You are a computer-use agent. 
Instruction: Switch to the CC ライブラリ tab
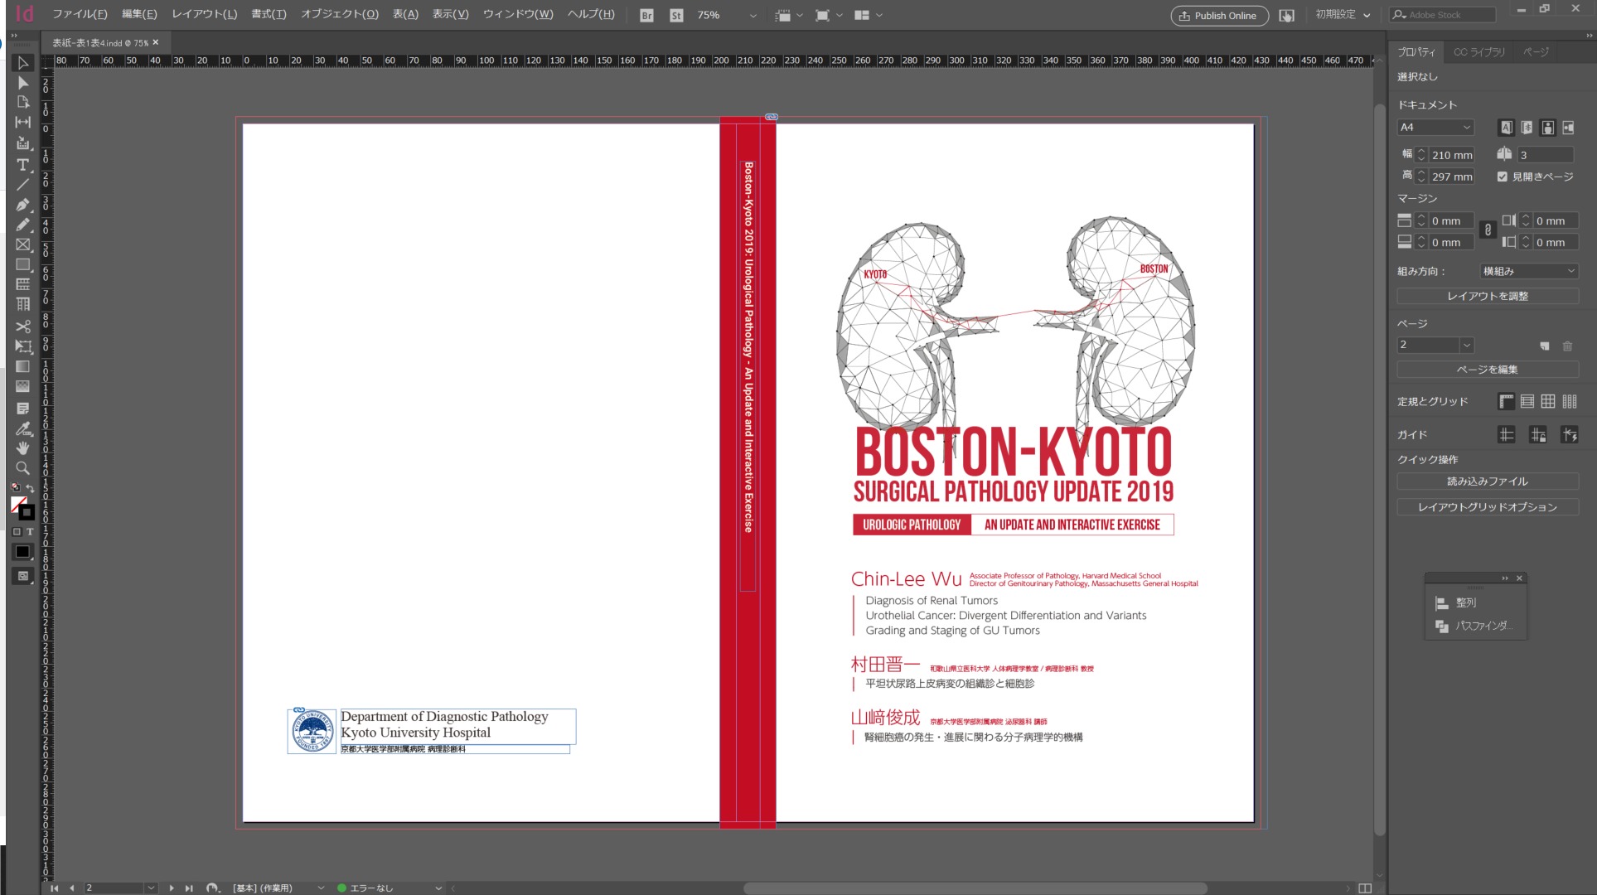tap(1478, 52)
